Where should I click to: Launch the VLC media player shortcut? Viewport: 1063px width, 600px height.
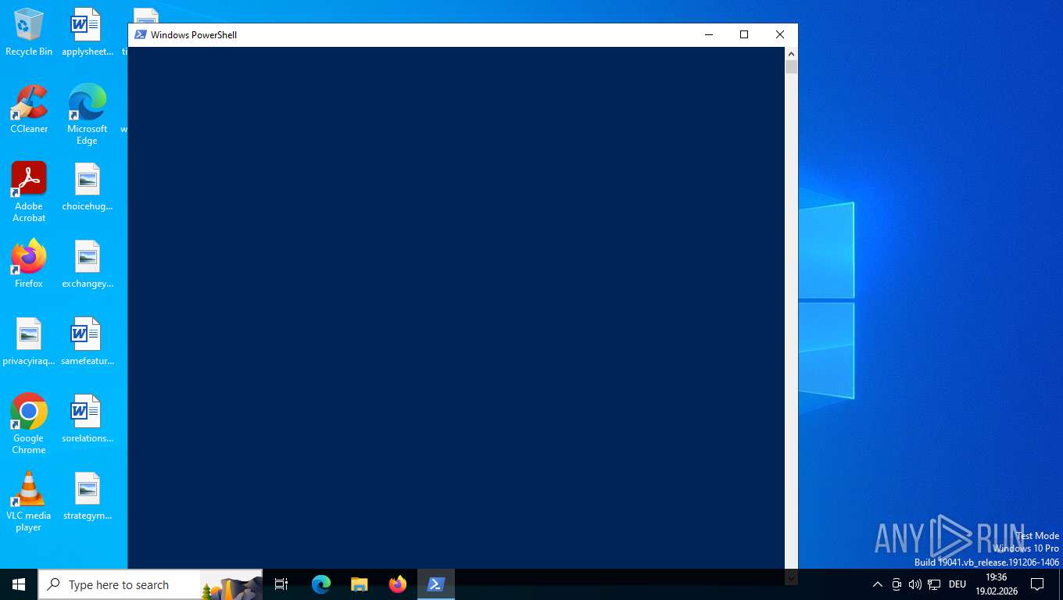(29, 501)
